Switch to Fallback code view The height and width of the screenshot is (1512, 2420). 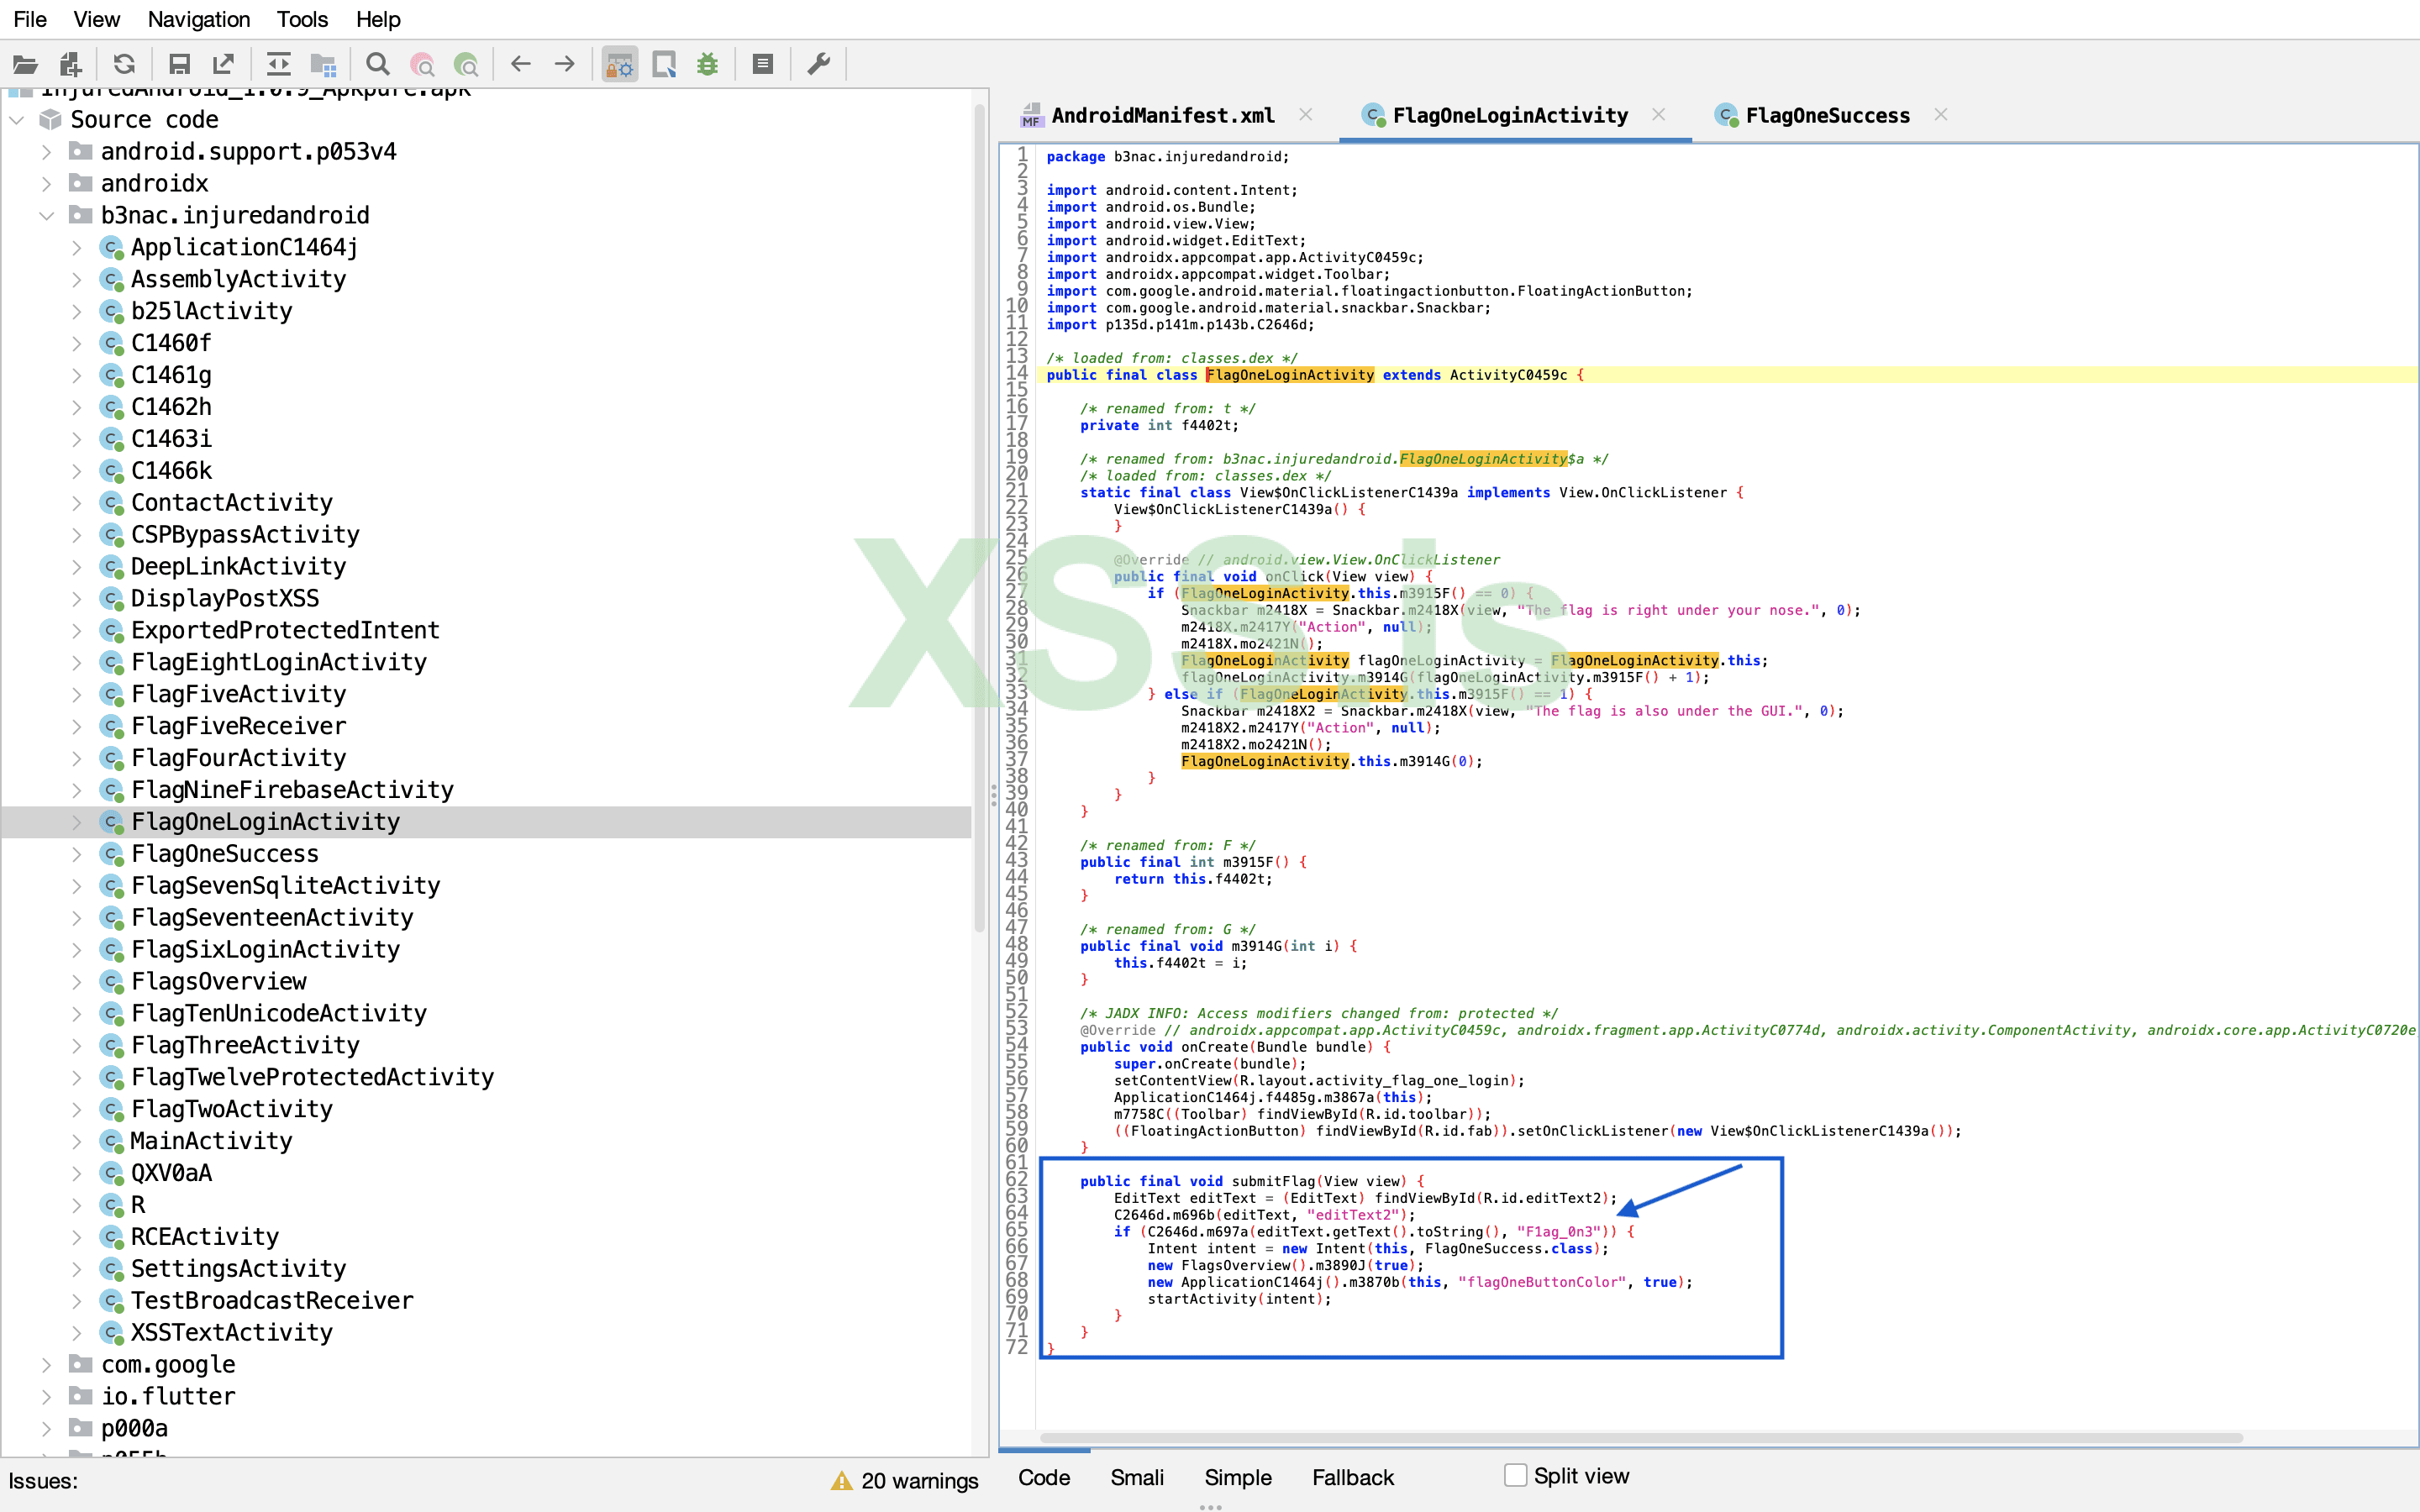click(1352, 1477)
